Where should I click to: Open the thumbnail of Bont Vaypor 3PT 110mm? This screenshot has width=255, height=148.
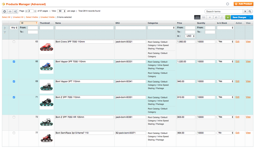(47, 86)
